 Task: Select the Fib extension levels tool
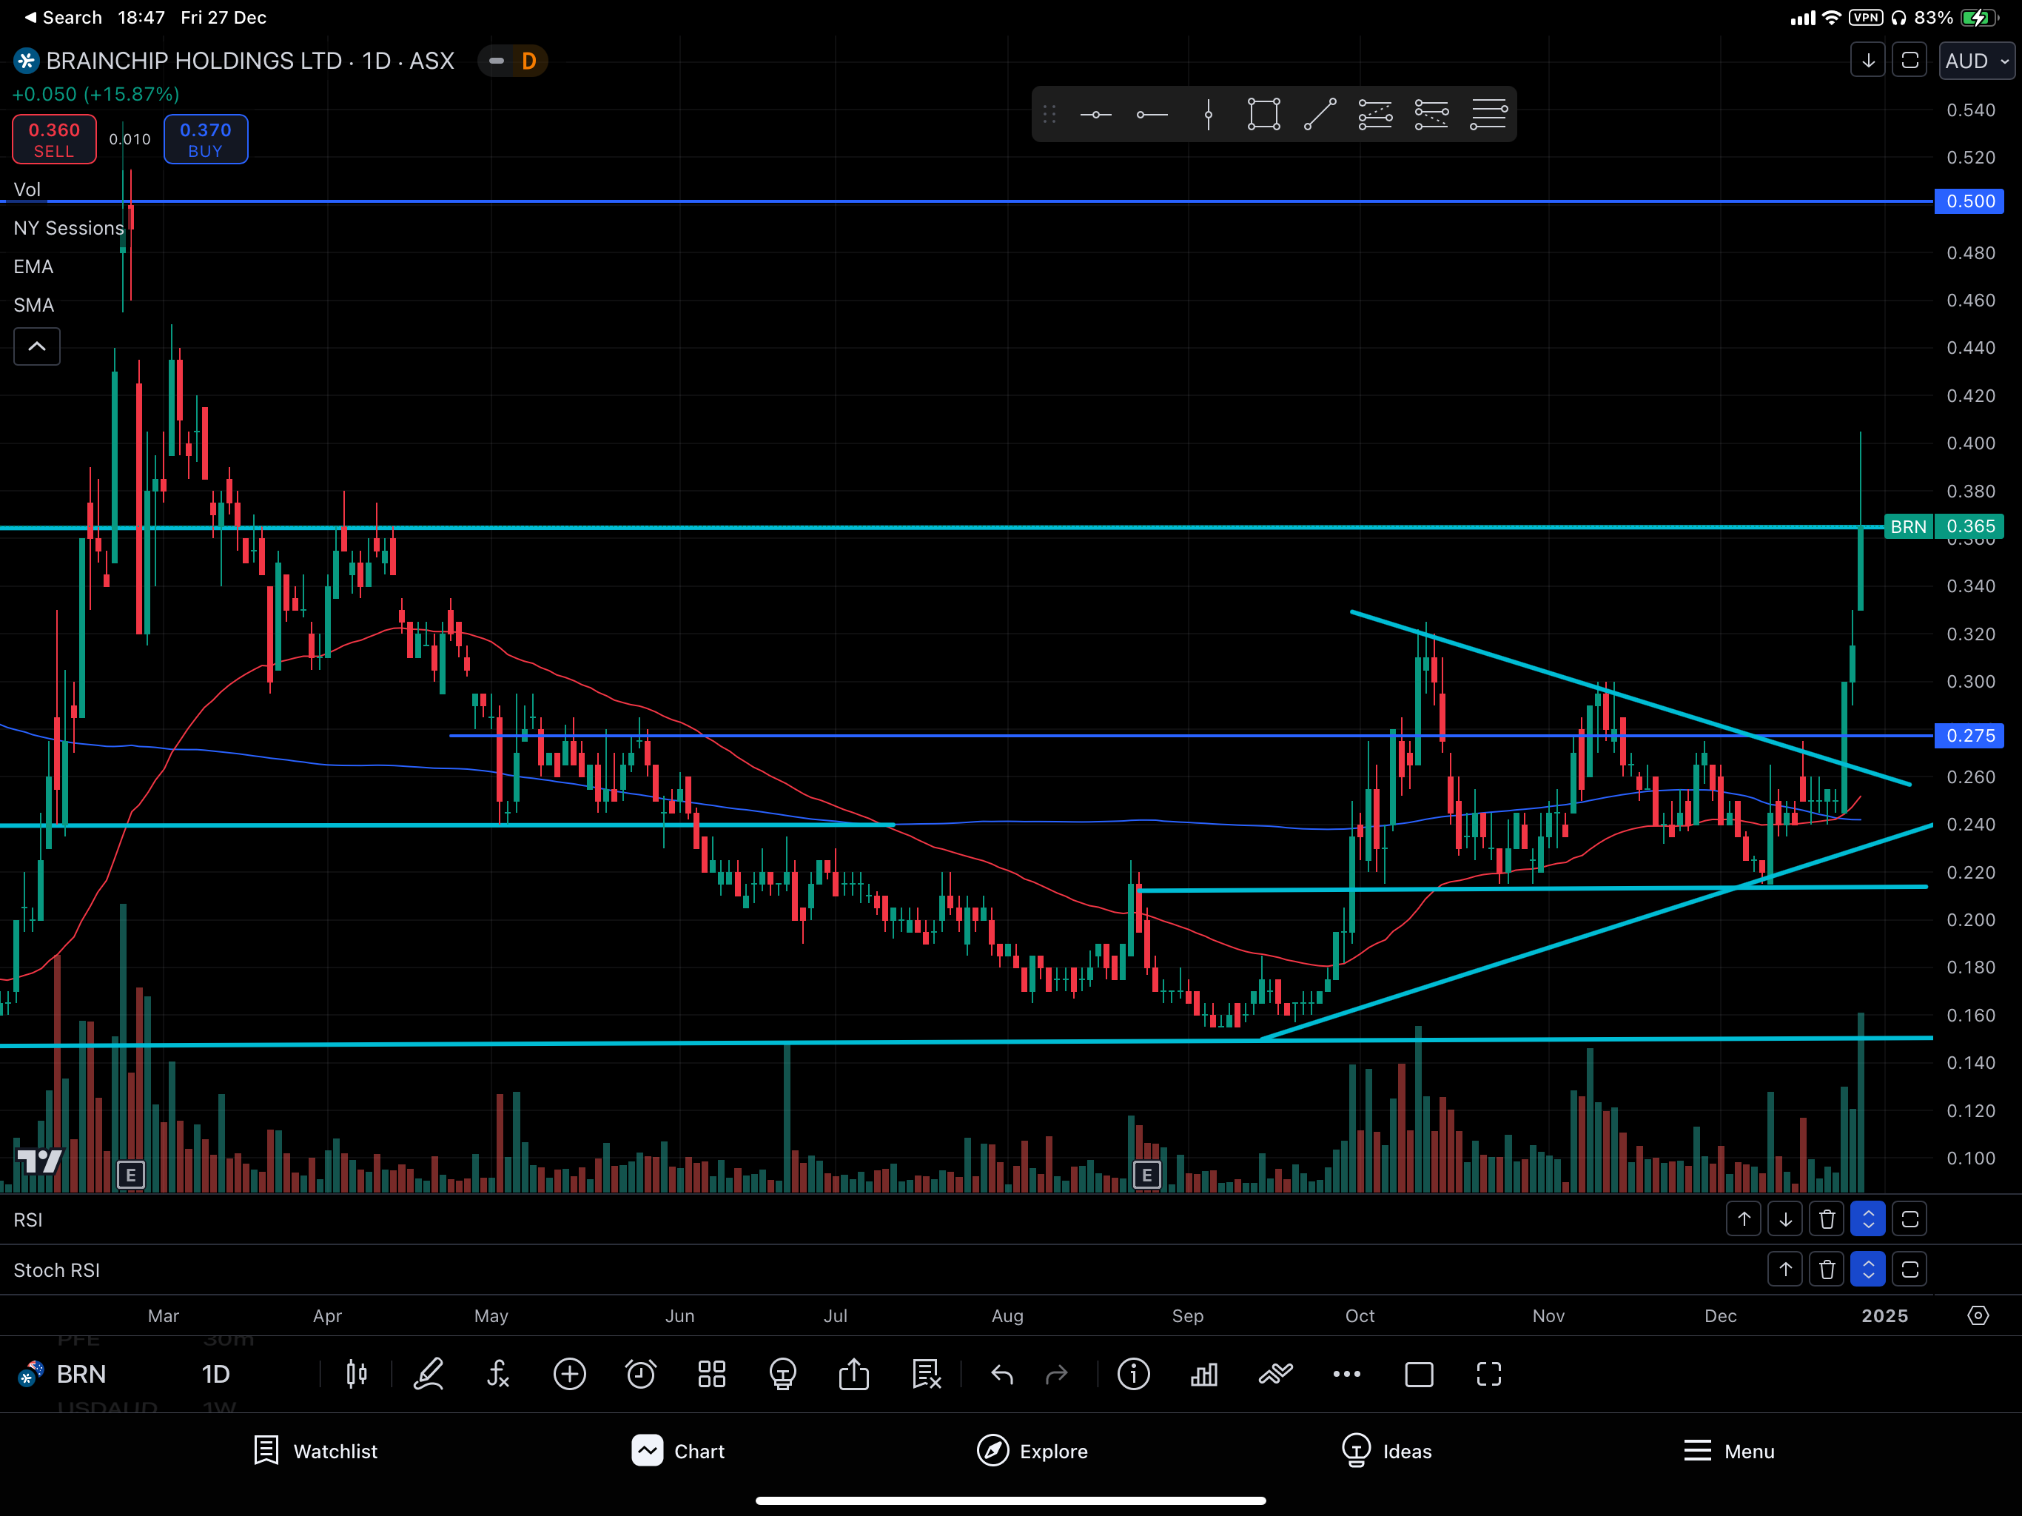(x=1431, y=114)
